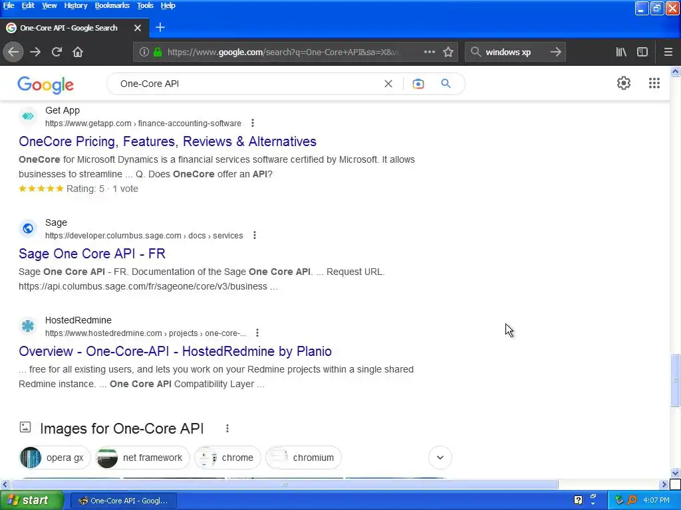Open Overview - One-Core-API - HostedRedmine by Planio link
681x510 pixels.
(175, 351)
